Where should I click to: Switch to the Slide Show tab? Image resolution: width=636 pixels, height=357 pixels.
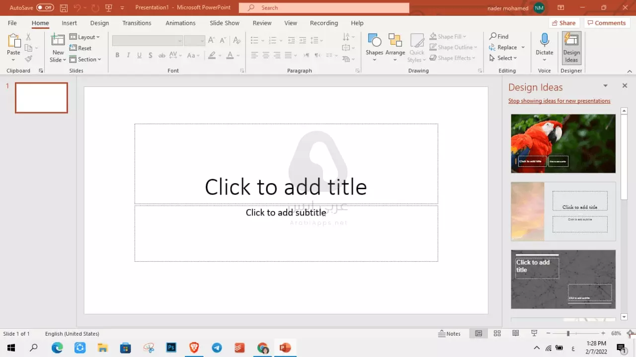click(x=224, y=23)
